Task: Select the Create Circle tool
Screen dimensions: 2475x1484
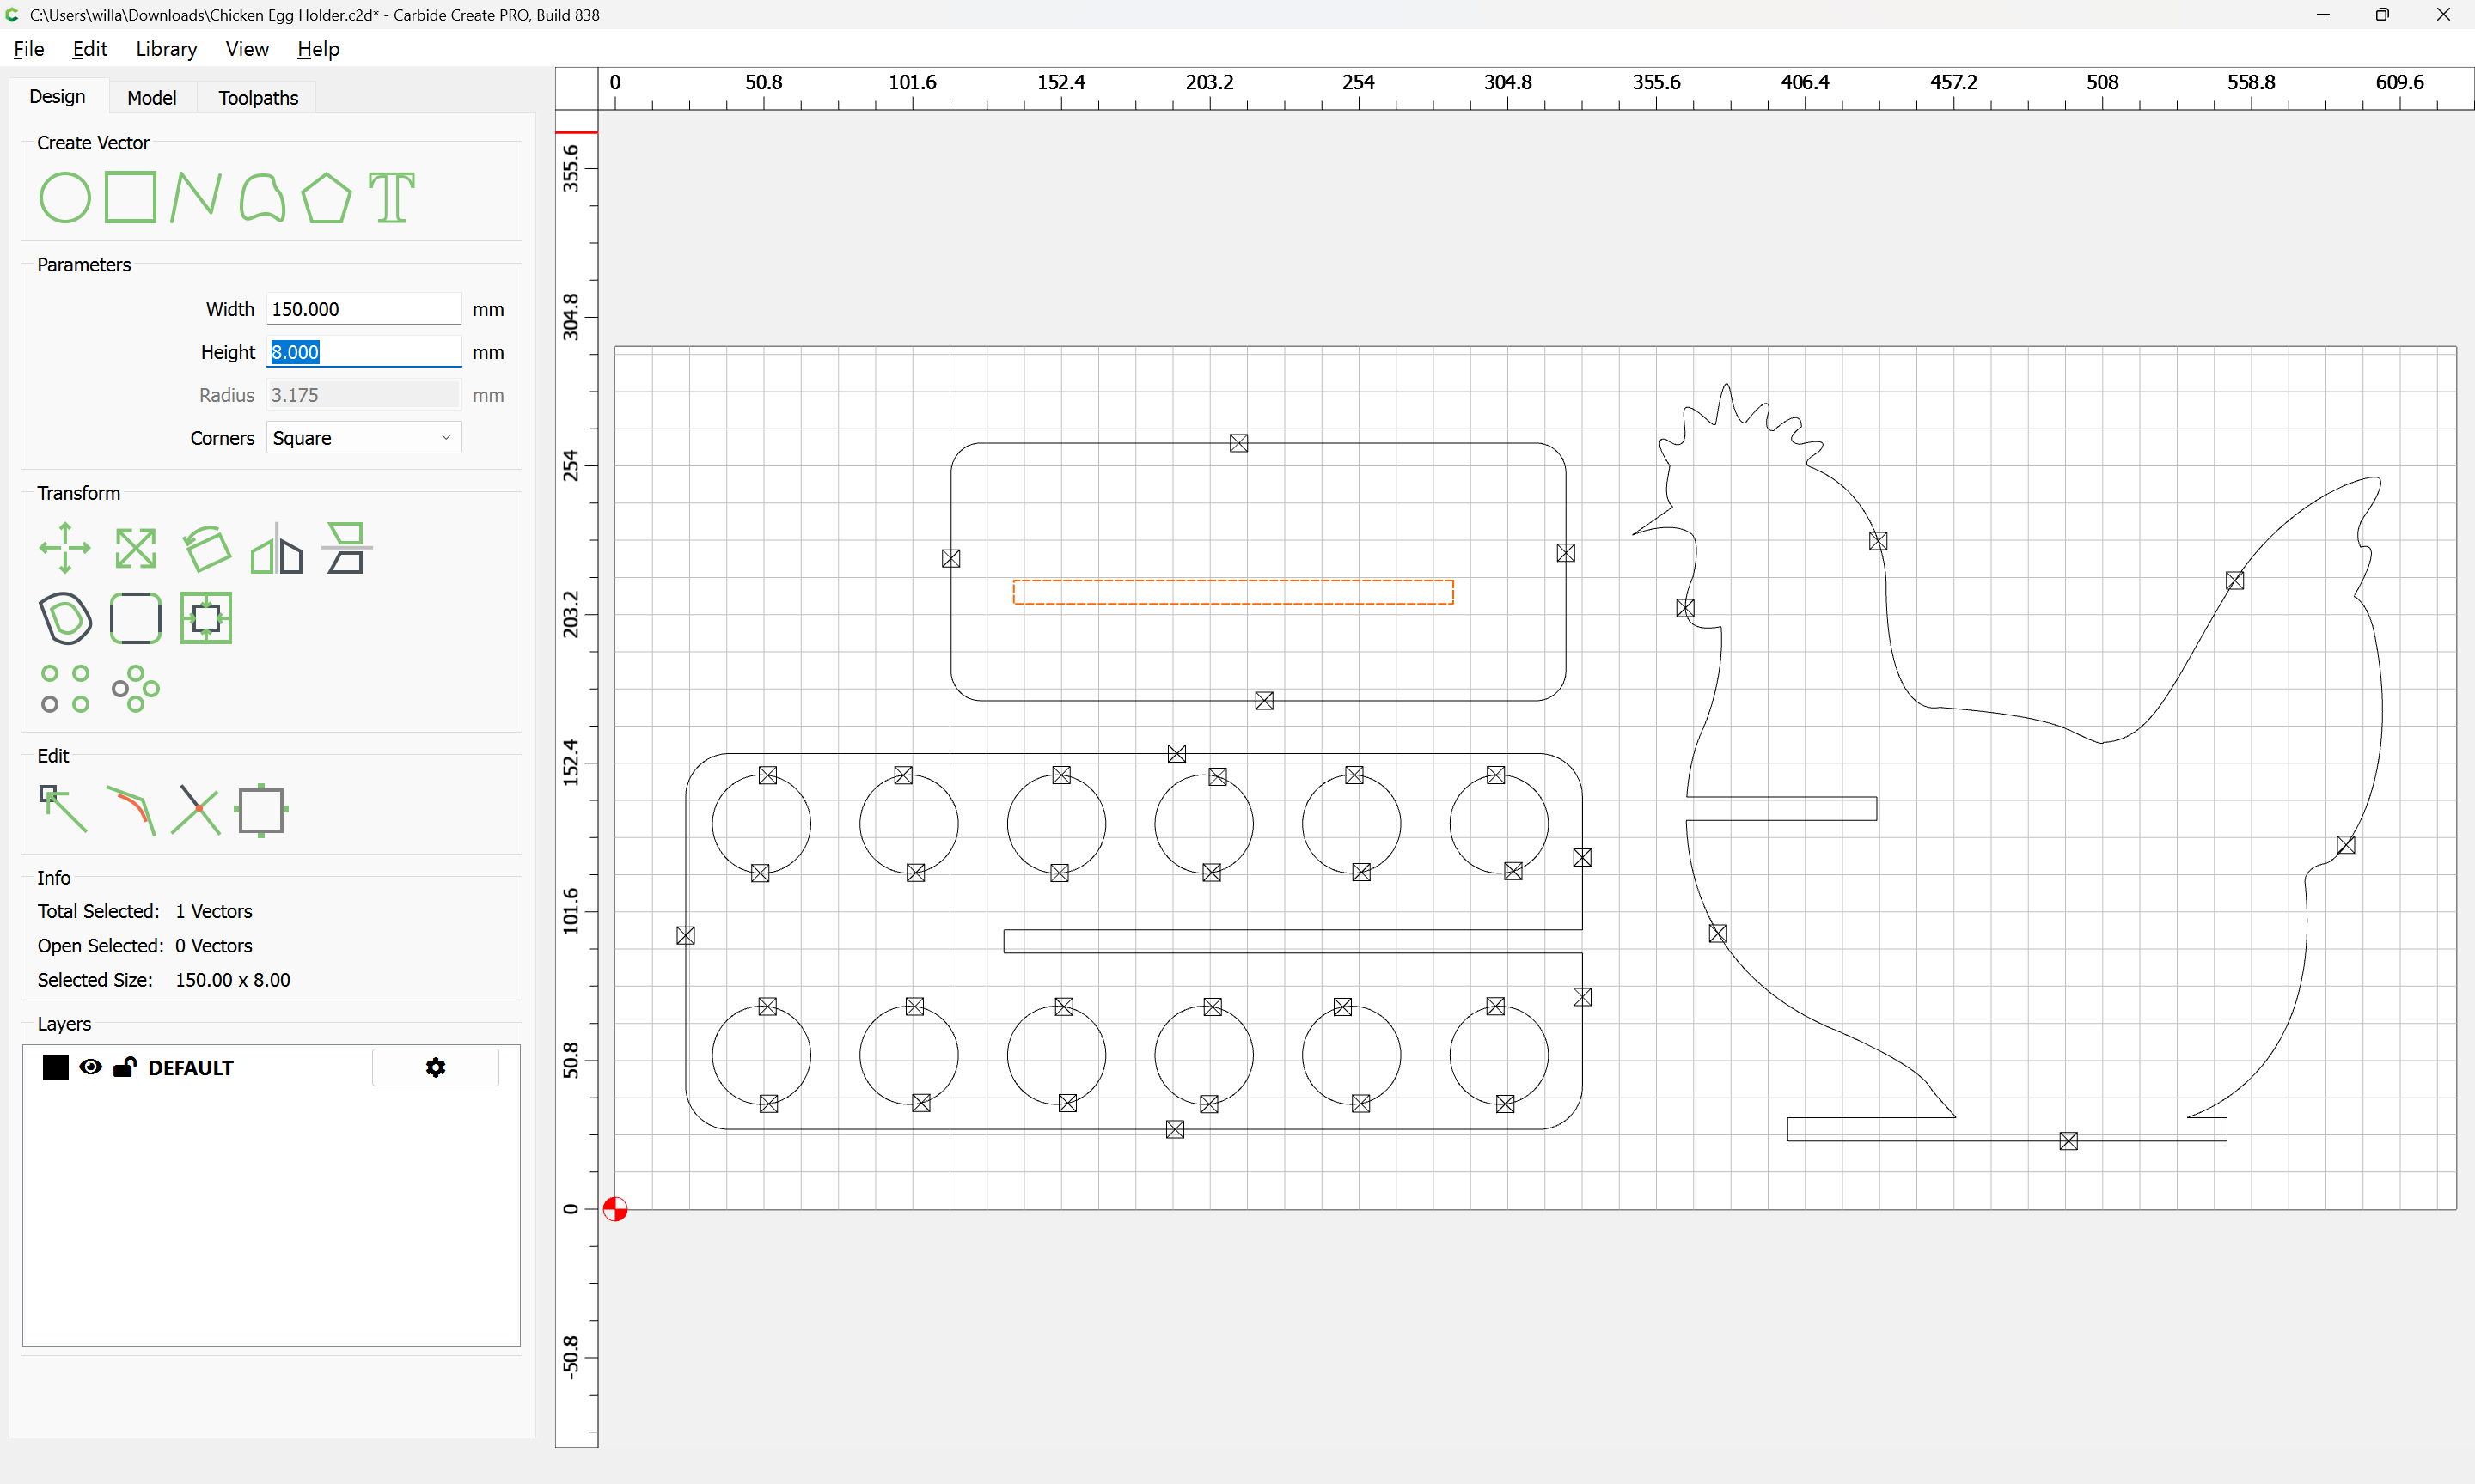Action: coord(64,197)
